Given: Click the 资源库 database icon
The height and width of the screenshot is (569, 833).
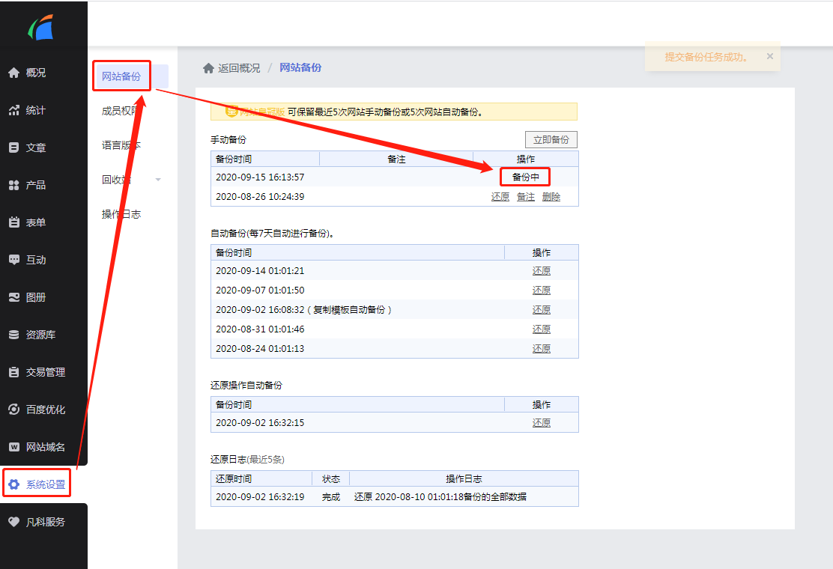Looking at the screenshot, I should (13, 335).
